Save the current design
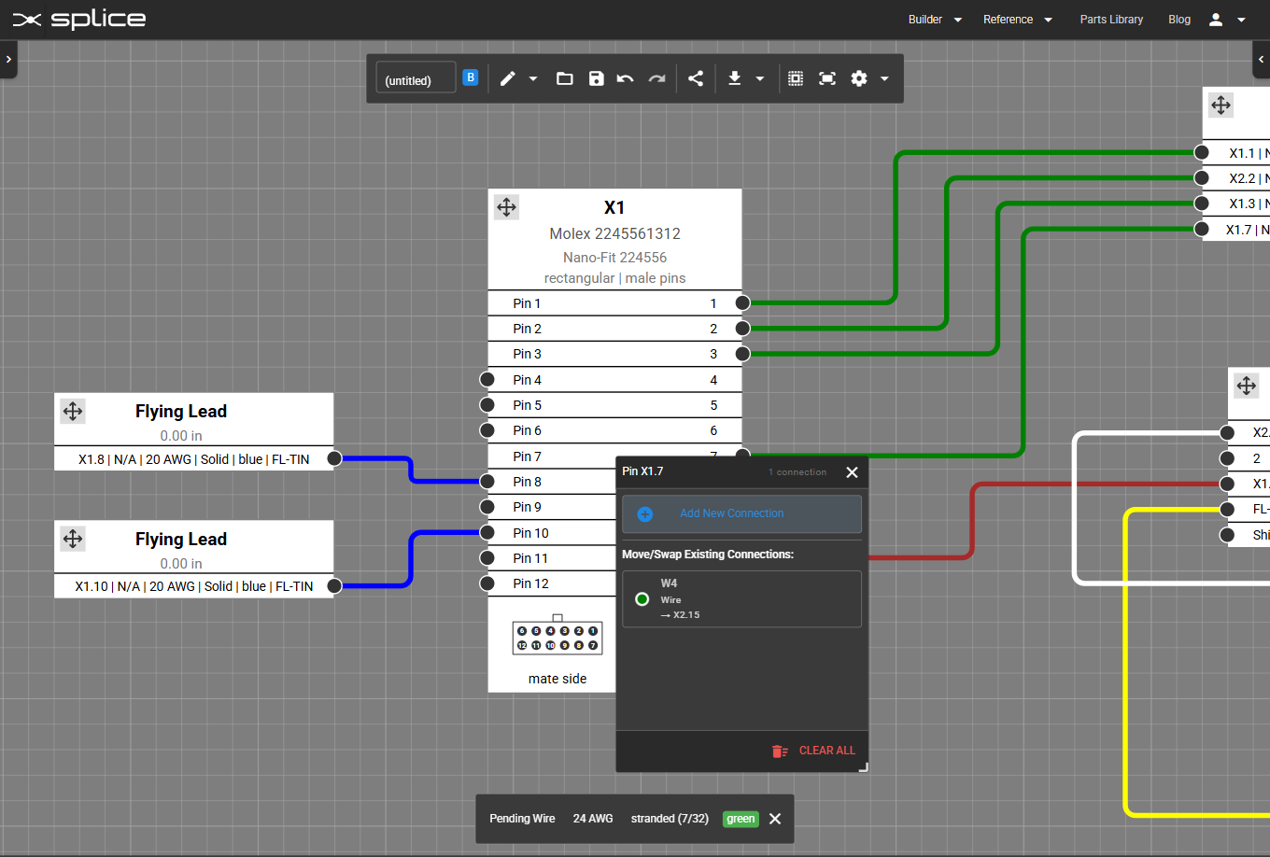Screen dimensions: 1270x857 click(x=596, y=78)
